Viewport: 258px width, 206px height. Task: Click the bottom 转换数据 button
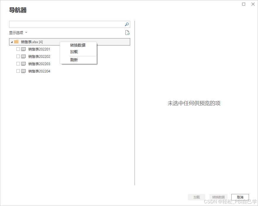218,197
